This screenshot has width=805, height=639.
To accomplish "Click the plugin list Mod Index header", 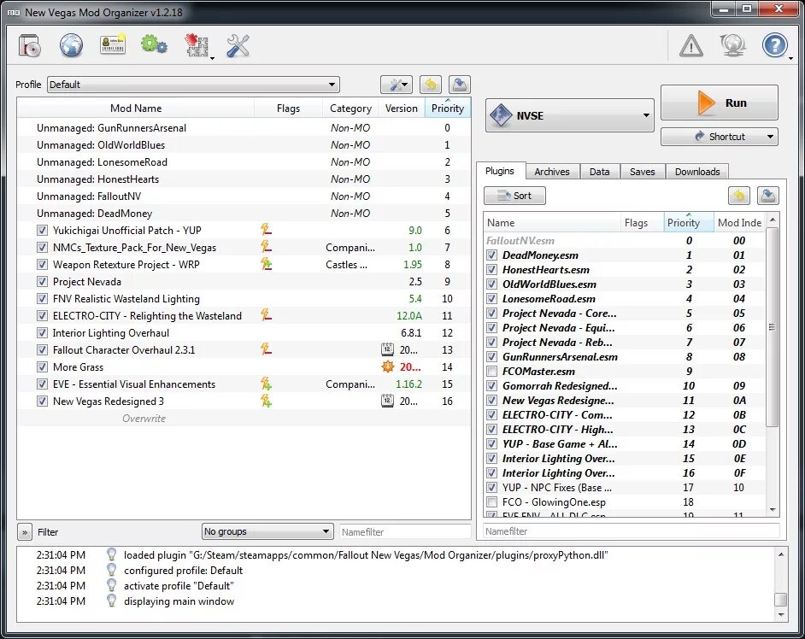I will (740, 222).
